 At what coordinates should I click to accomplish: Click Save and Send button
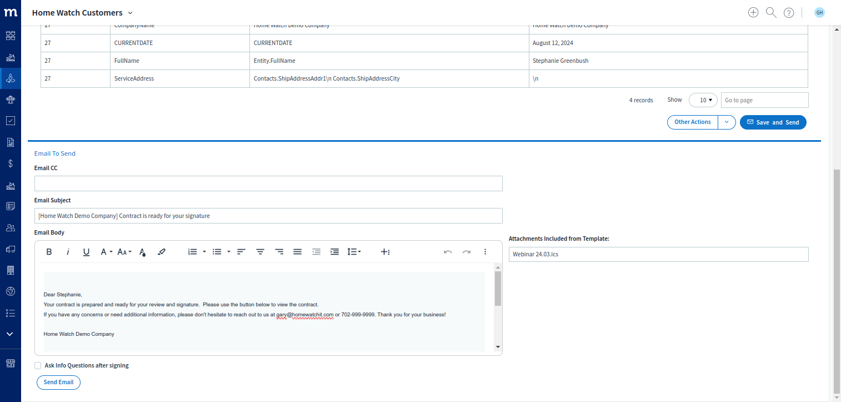click(x=773, y=122)
